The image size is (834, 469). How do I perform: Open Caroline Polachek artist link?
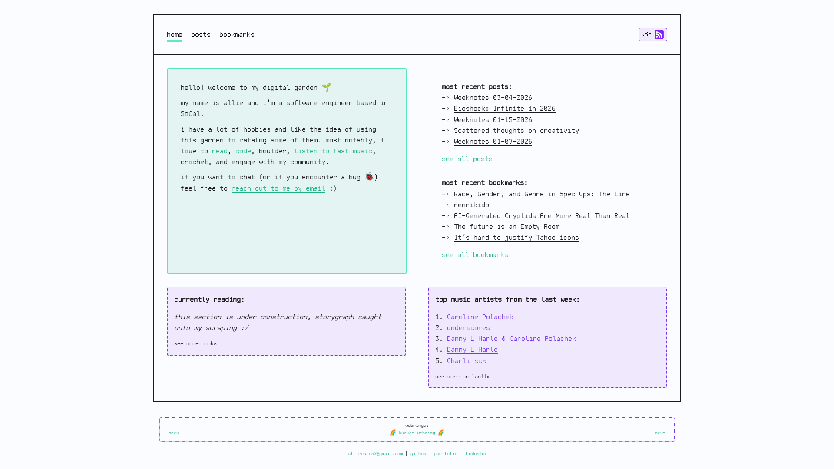click(x=480, y=317)
